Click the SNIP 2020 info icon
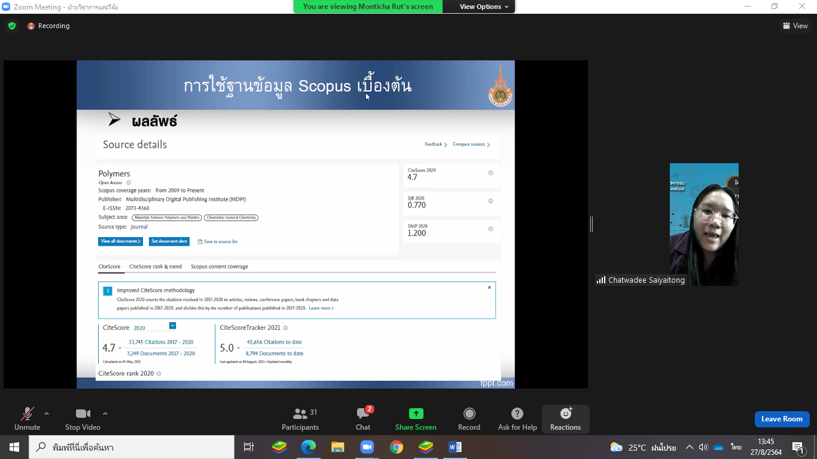 tap(490, 229)
